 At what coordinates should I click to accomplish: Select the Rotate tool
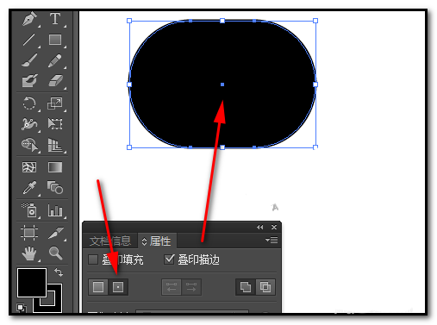click(x=29, y=103)
